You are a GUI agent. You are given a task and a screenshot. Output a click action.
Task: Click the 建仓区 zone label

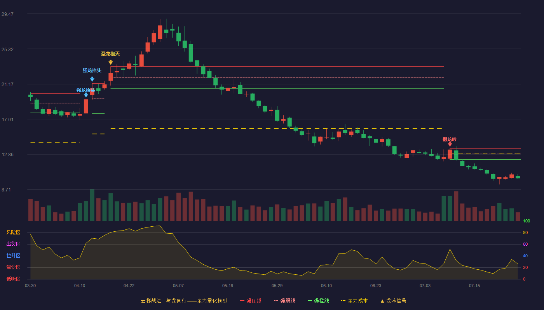tap(13, 267)
